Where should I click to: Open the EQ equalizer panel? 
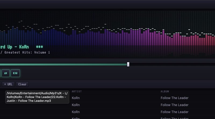click(x=15, y=73)
